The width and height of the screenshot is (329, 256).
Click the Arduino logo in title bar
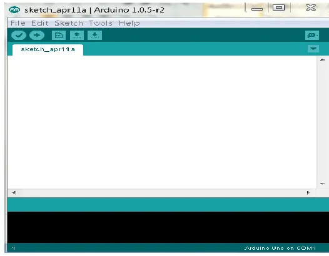[x=14, y=9]
